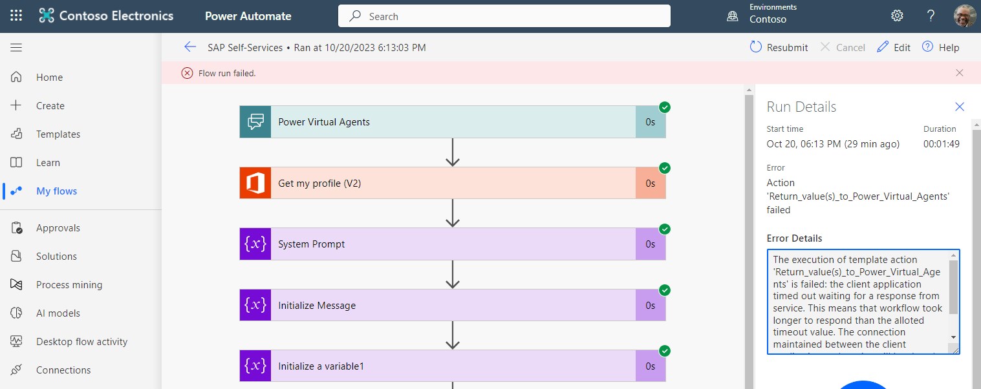This screenshot has height=389, width=981.
Task: Collapse the left navigation hamburger menu
Action: click(x=16, y=47)
